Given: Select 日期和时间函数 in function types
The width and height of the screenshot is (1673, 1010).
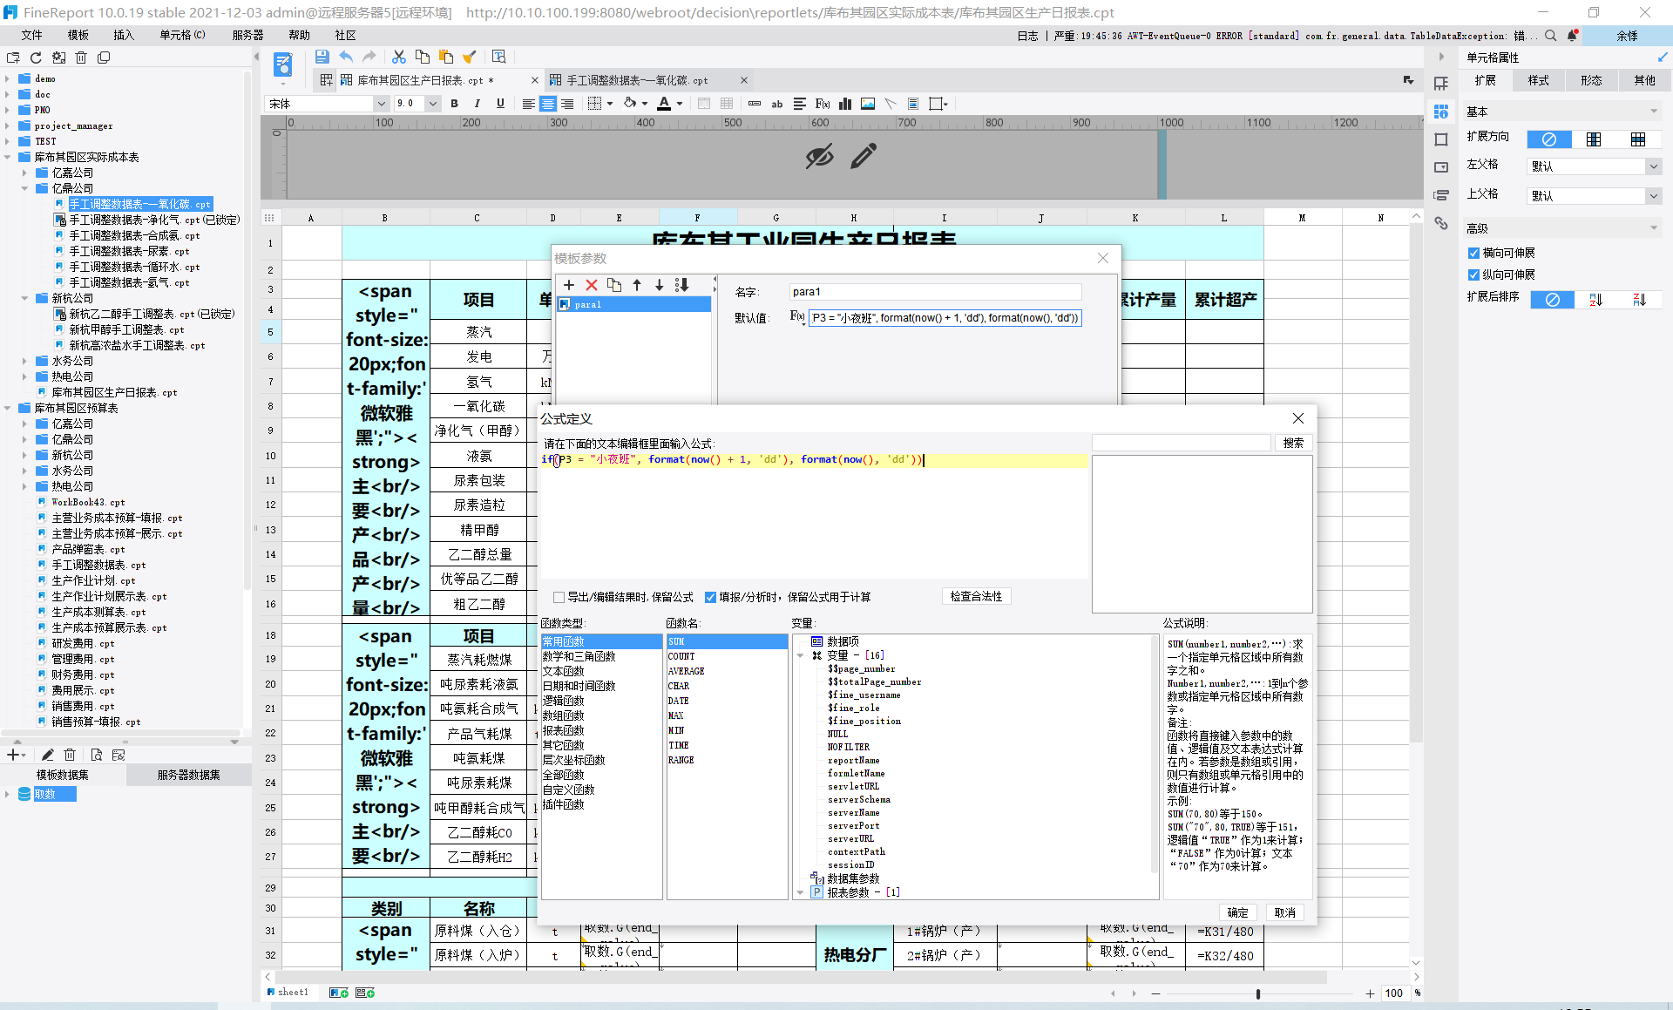Looking at the screenshot, I should (x=579, y=686).
